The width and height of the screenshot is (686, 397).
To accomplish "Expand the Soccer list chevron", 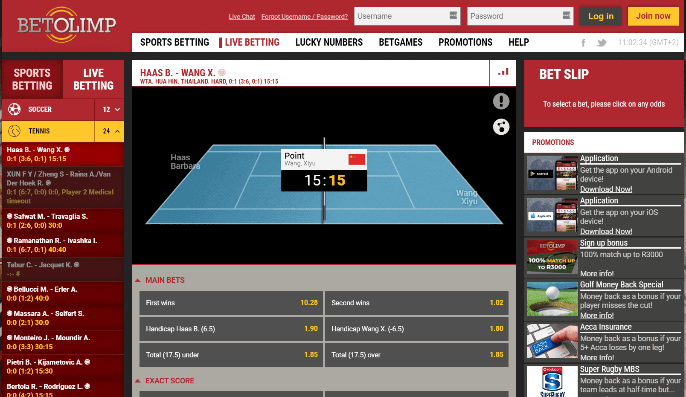I will coord(117,110).
